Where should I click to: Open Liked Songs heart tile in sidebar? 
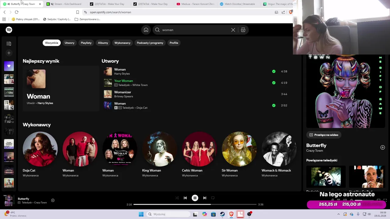click(9, 66)
